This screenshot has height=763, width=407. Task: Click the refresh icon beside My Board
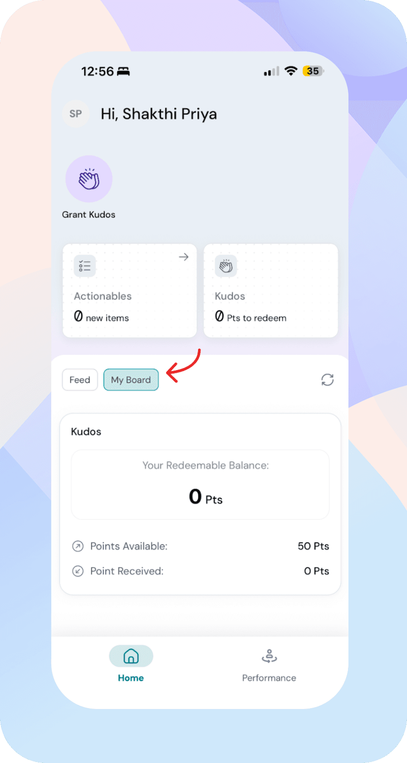tap(328, 380)
